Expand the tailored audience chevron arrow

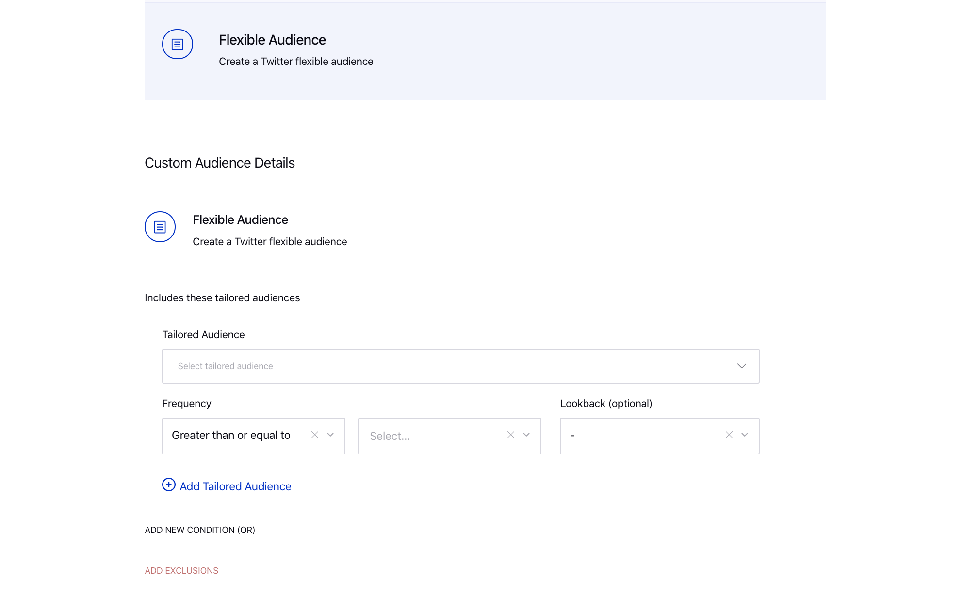click(741, 366)
